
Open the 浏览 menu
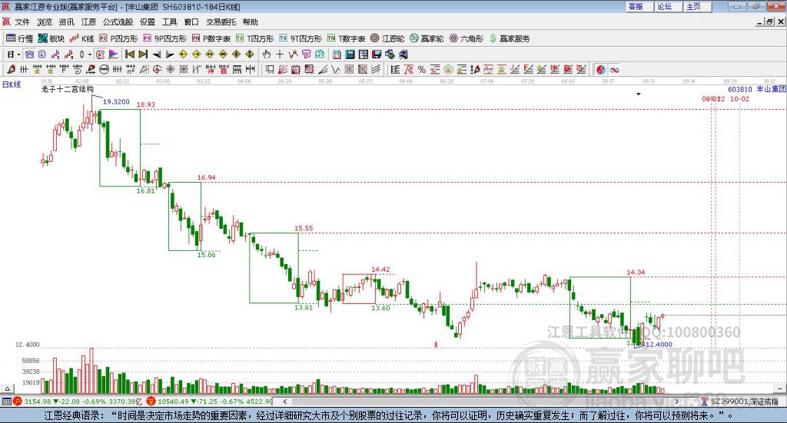tap(44, 22)
